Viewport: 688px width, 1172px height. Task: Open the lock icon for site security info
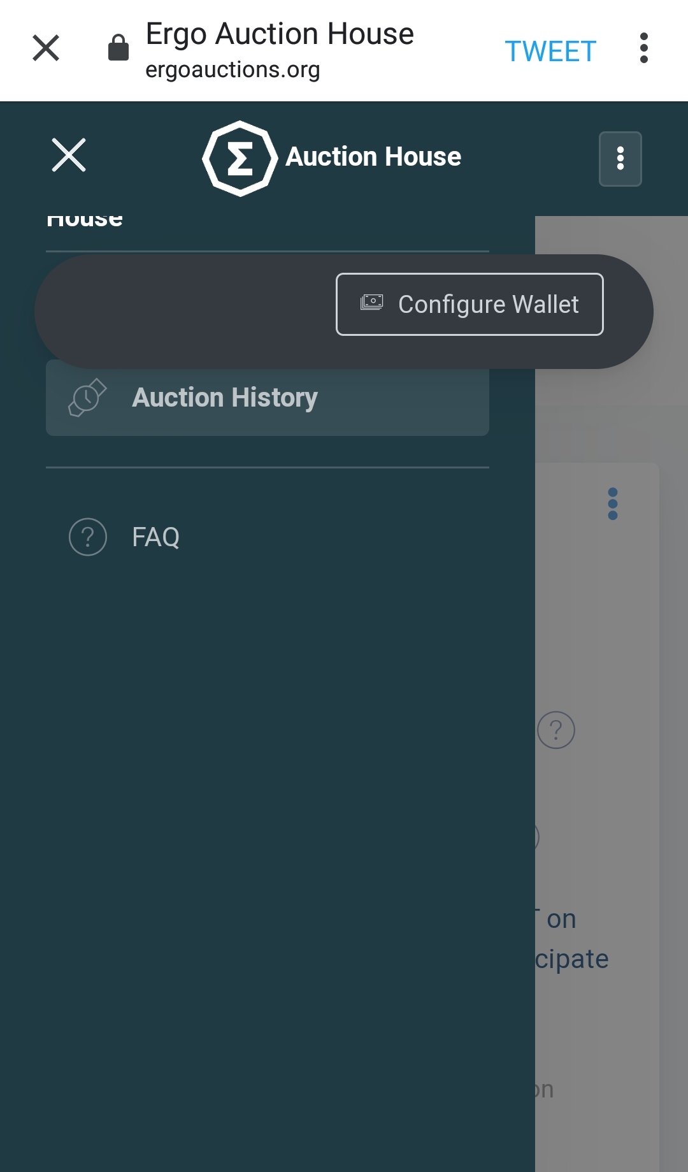coord(118,46)
